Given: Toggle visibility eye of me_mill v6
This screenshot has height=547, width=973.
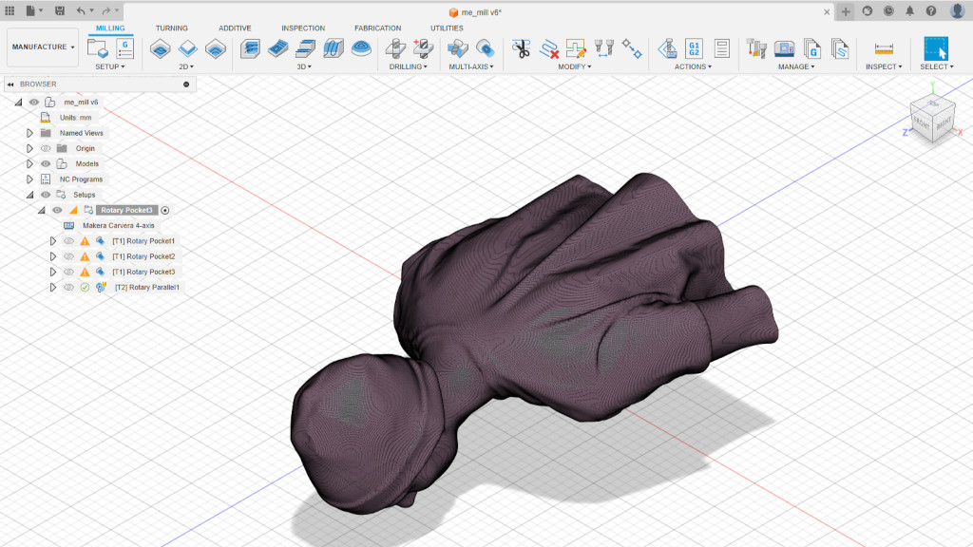Looking at the screenshot, I should 34,103.
